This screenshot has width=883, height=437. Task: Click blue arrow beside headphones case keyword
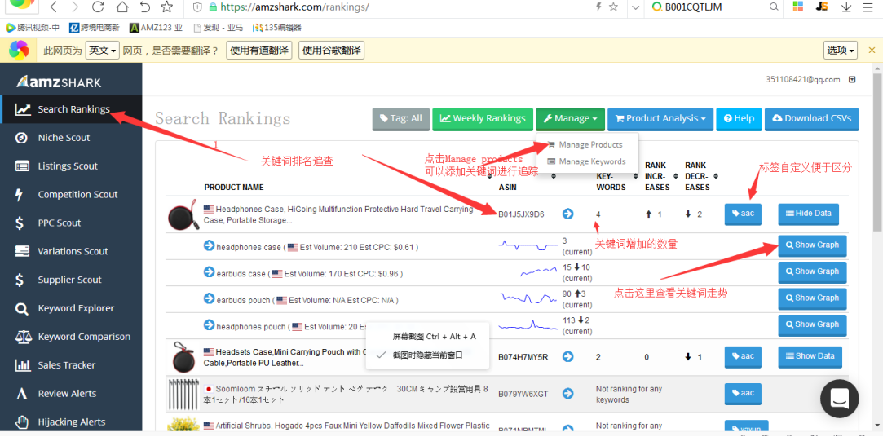[209, 245]
